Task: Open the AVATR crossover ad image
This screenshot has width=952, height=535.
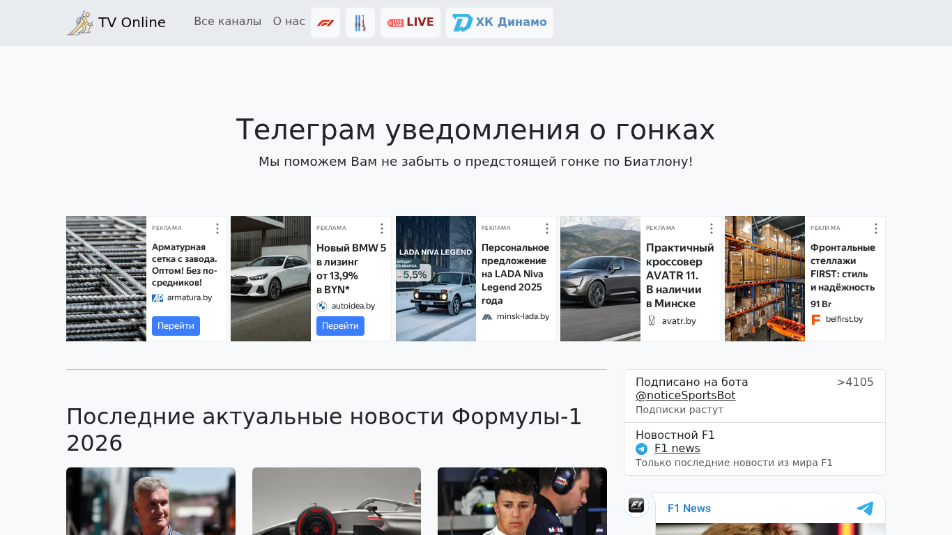Action: point(600,279)
